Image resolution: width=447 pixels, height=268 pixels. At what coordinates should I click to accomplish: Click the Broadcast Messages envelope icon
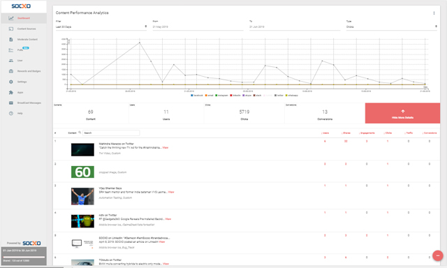pyautogui.click(x=11, y=103)
